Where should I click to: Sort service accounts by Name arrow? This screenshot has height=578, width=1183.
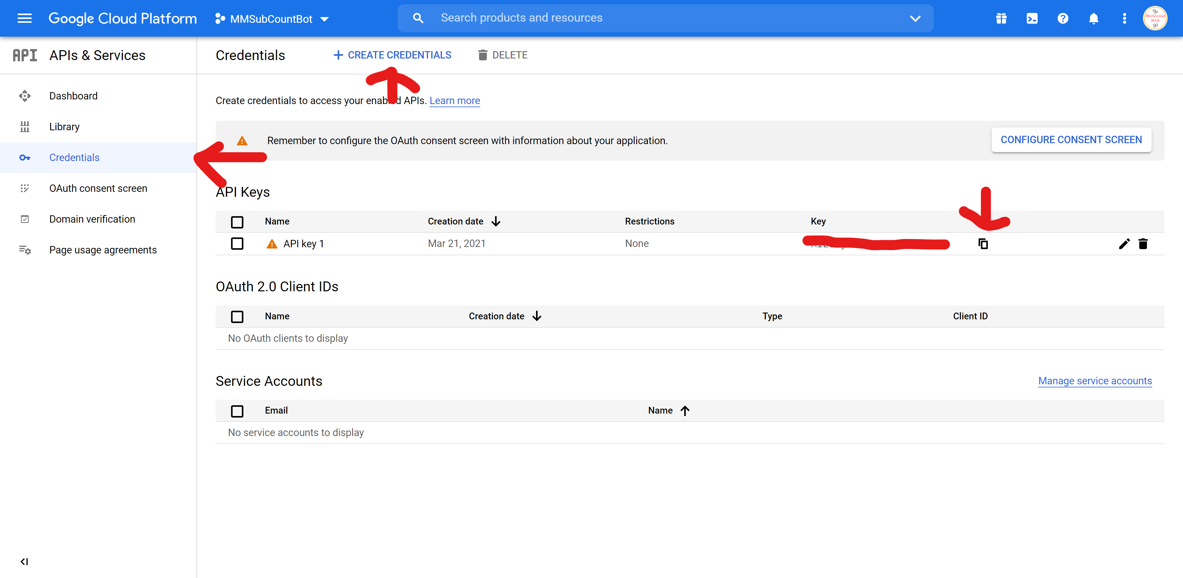click(685, 410)
